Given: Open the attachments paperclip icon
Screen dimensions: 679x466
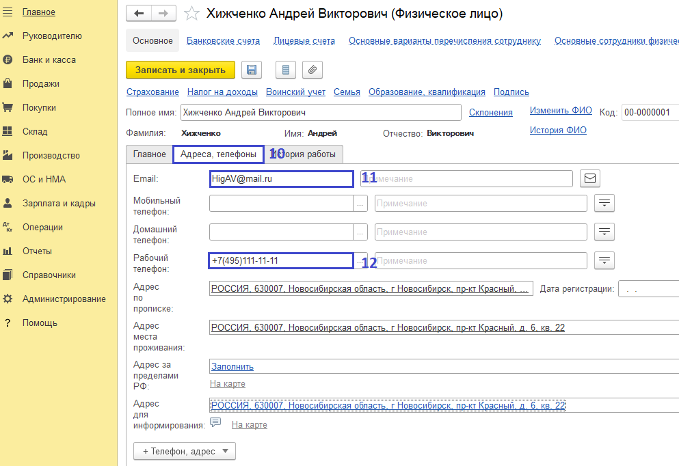Looking at the screenshot, I should coord(312,70).
